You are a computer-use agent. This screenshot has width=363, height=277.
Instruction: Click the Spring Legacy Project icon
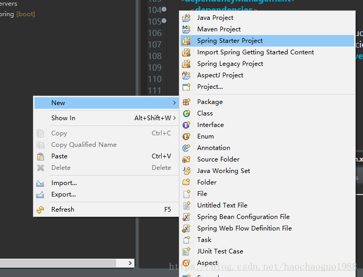coord(186,64)
